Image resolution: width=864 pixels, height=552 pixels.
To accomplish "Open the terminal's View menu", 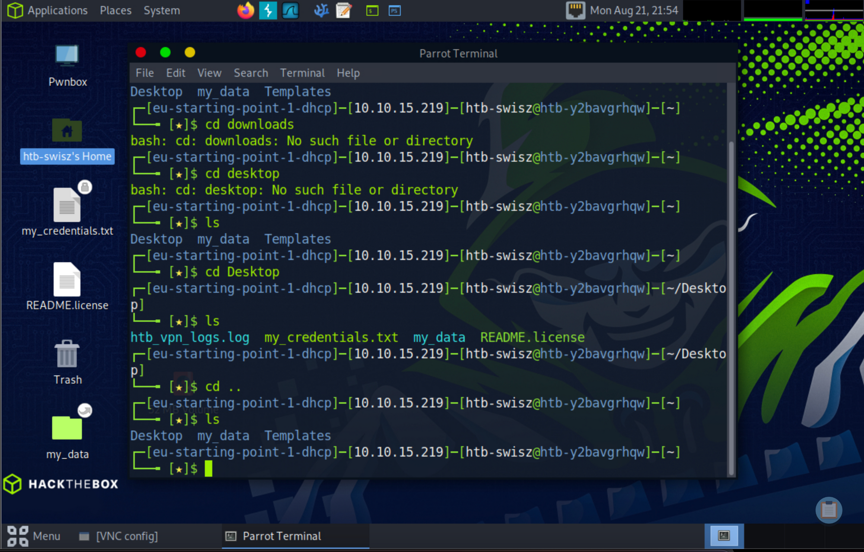I will (x=209, y=73).
